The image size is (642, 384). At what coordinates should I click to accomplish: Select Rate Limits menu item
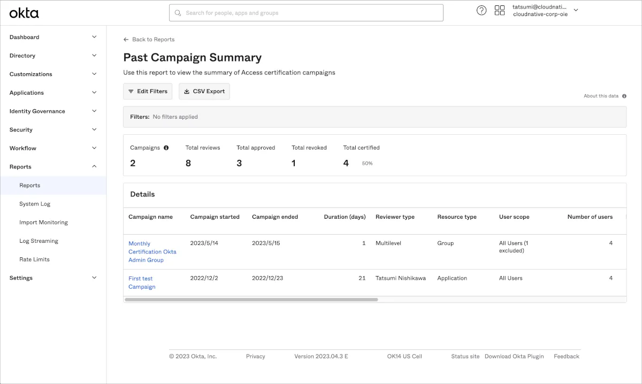[34, 259]
